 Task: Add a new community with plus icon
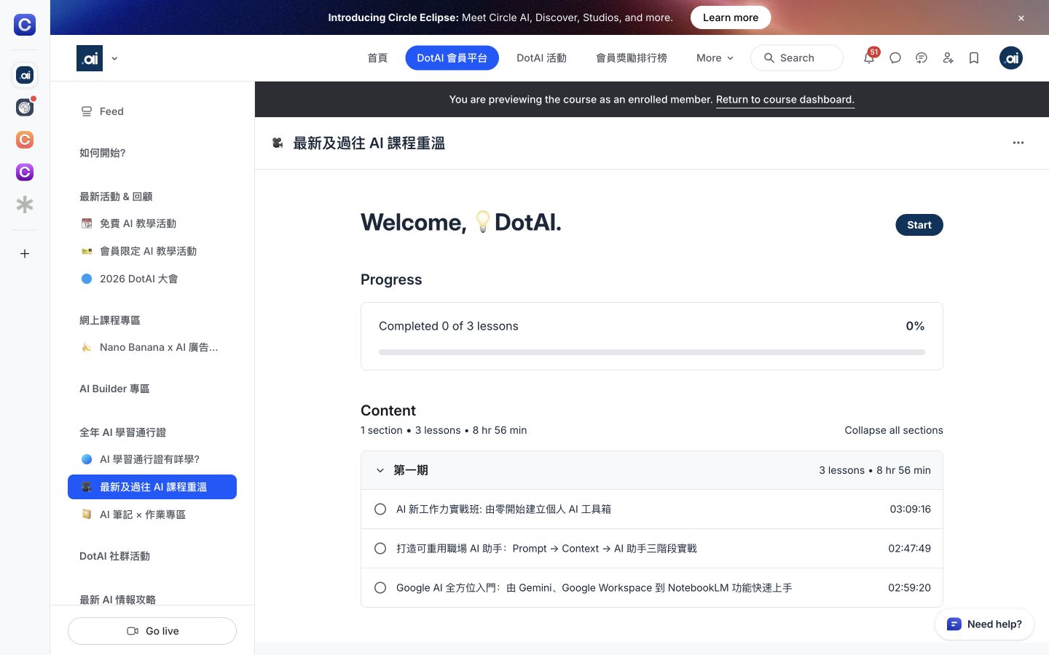coord(25,254)
